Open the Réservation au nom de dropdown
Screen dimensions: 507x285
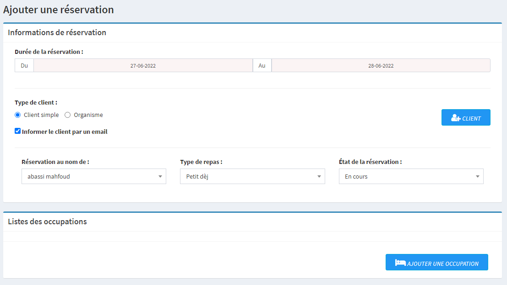tap(93, 176)
